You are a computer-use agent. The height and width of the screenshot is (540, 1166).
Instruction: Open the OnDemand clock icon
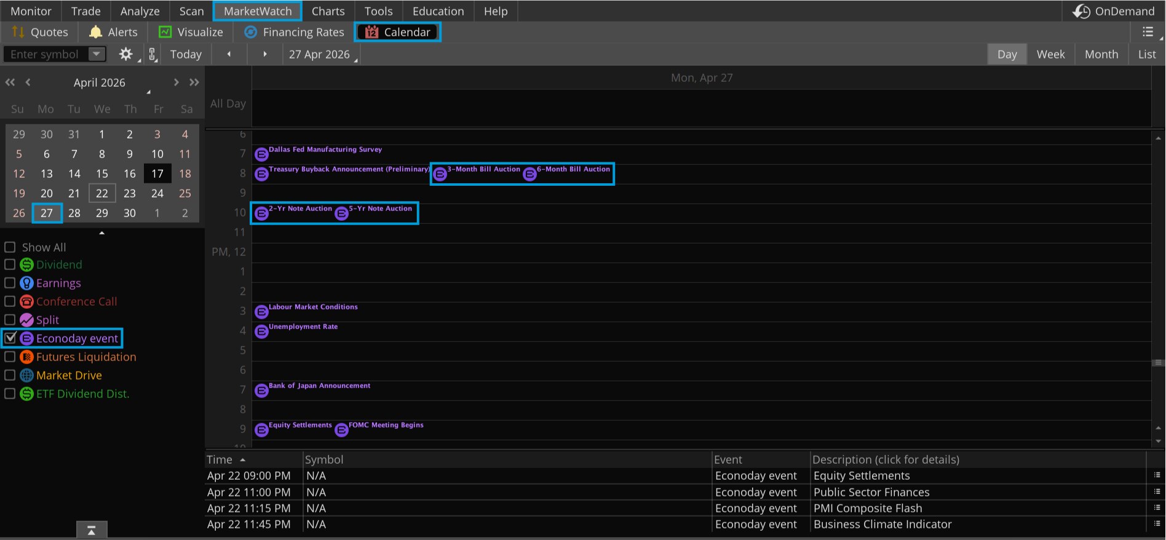(1081, 11)
